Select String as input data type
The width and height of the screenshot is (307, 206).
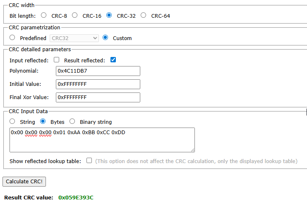(x=12, y=122)
